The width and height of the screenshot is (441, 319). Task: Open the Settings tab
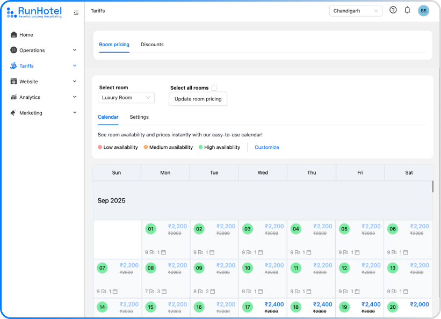[x=139, y=117]
